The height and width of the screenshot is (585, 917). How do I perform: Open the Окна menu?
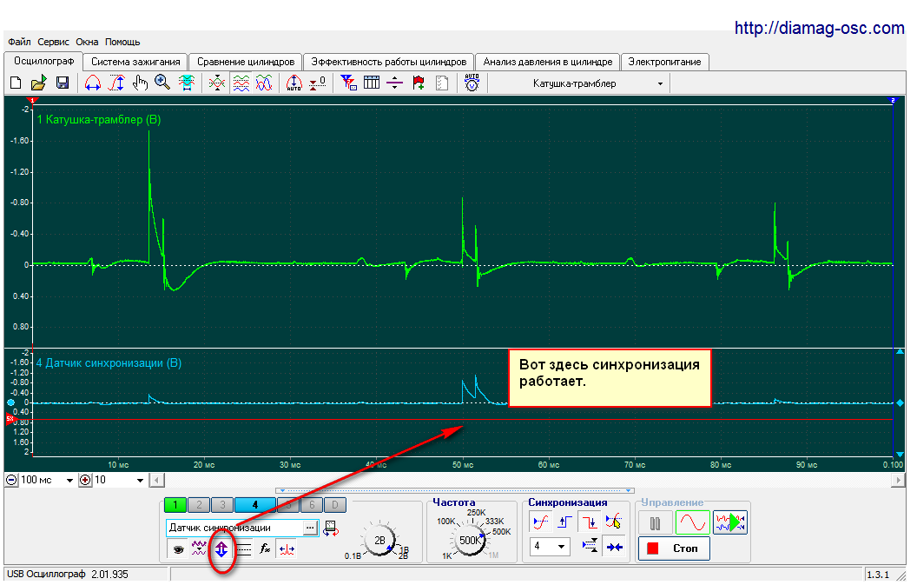87,43
